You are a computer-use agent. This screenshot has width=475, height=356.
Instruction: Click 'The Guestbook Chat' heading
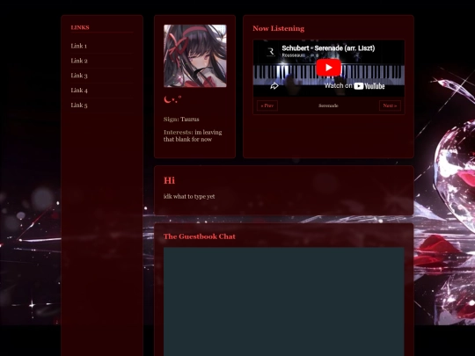[x=200, y=236]
